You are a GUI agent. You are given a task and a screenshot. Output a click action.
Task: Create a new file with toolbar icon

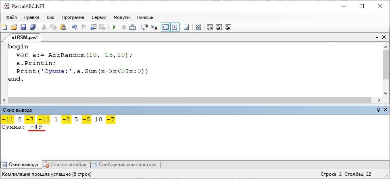4,27
